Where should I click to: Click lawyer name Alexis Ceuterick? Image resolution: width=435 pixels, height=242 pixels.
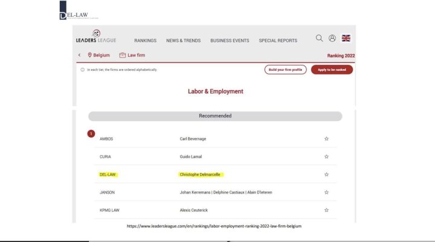pyautogui.click(x=194, y=211)
